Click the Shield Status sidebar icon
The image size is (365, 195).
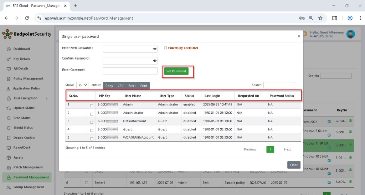pos(9,128)
